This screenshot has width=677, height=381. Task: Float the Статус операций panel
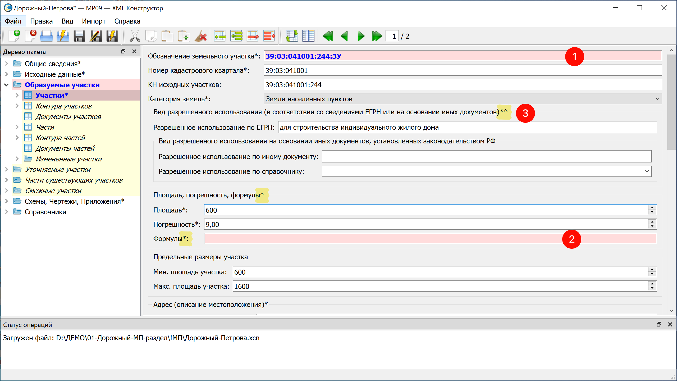659,324
